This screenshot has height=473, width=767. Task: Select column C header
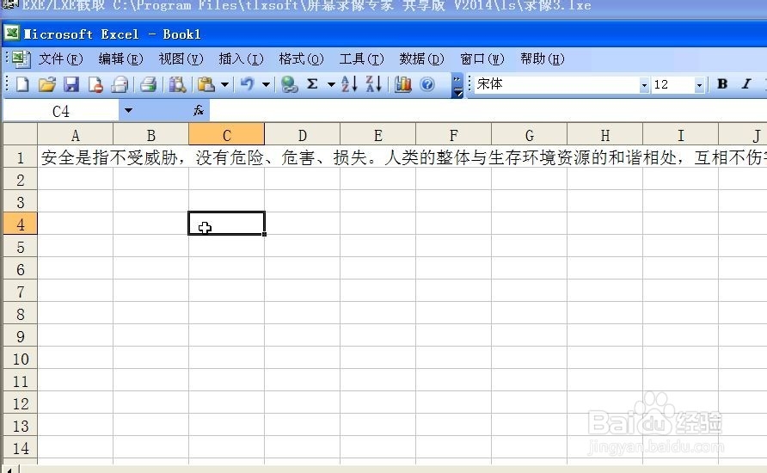(226, 134)
